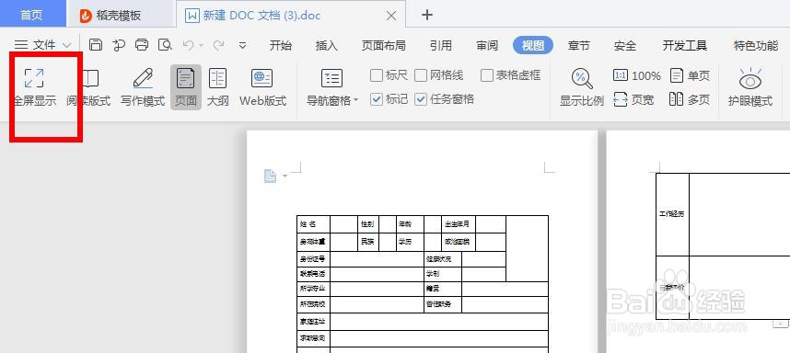
Task: Open the References ribbon tab
Action: click(x=441, y=45)
